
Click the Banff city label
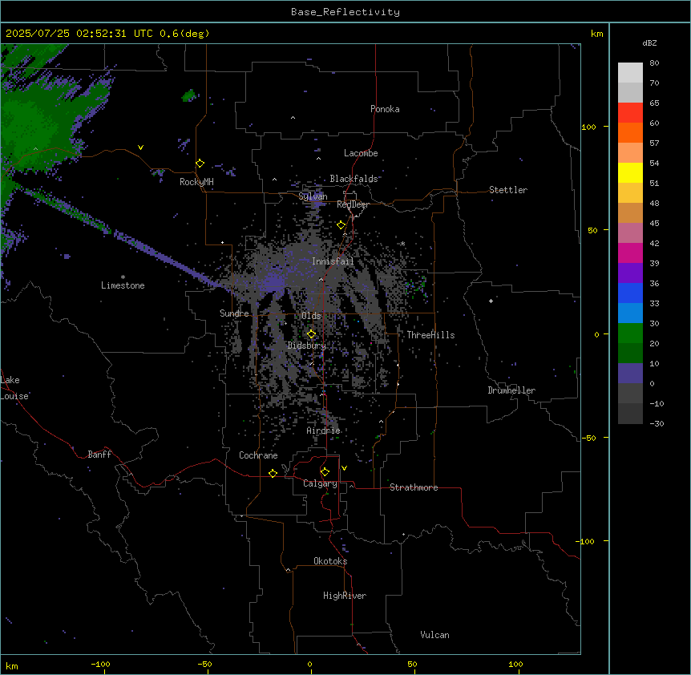pyautogui.click(x=99, y=455)
